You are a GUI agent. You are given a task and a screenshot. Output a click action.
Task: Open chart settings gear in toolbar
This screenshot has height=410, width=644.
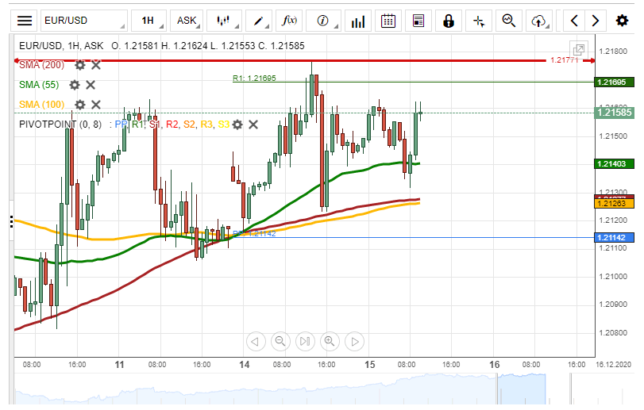click(x=622, y=21)
